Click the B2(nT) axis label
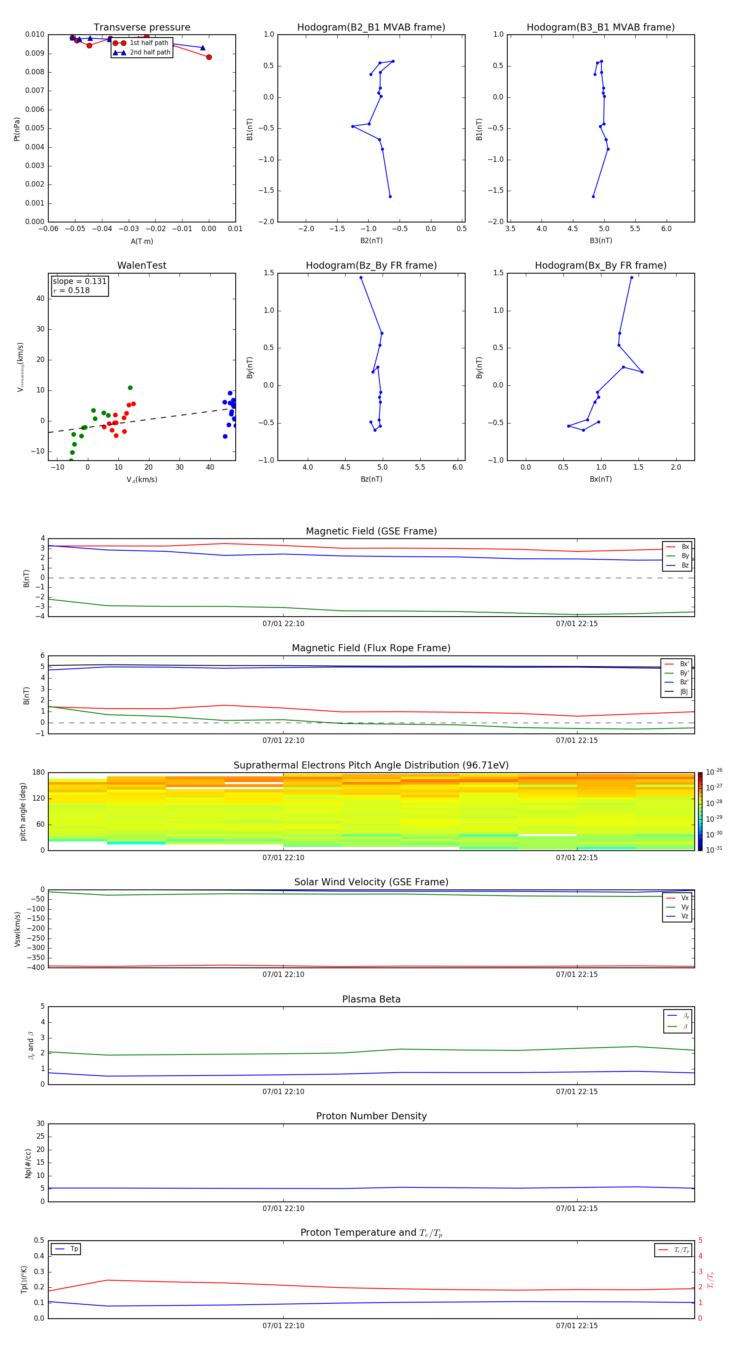 coord(371,241)
